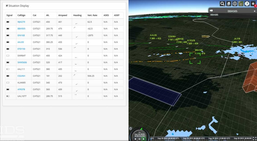
Task: Open the WJA279 callsign link
Action: pyautogui.click(x=21, y=22)
